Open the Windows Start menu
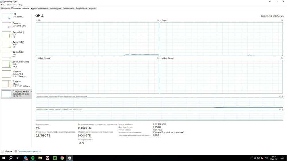The height and width of the screenshot is (161, 287). tap(3, 158)
